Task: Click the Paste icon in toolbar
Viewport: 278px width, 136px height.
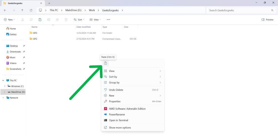Action: point(40,20)
